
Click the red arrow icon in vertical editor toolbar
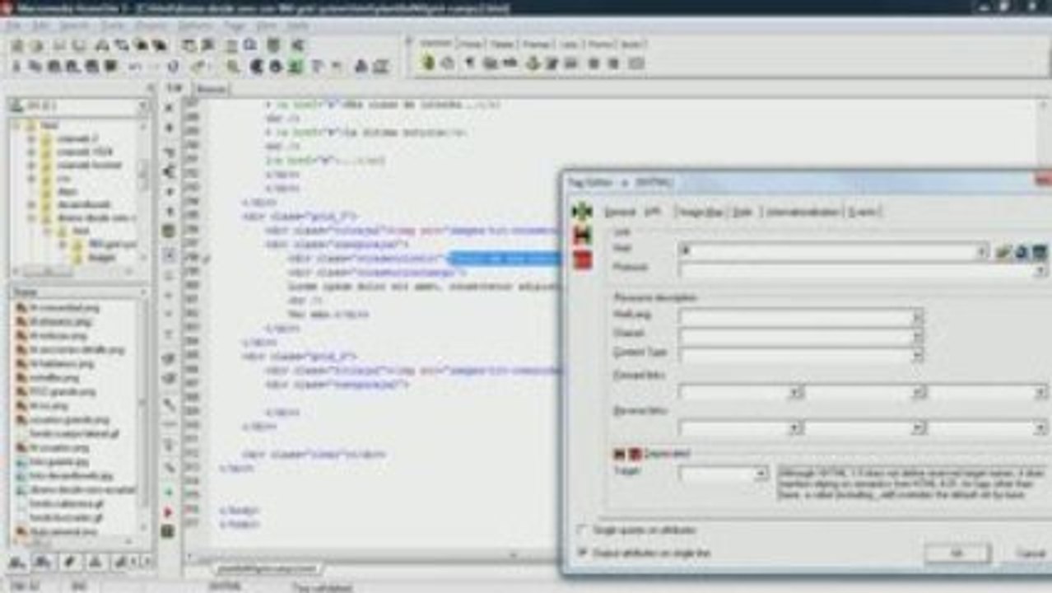point(169,511)
